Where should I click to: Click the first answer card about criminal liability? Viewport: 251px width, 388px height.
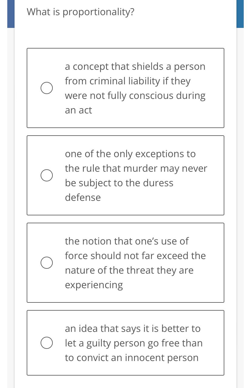[x=125, y=88]
